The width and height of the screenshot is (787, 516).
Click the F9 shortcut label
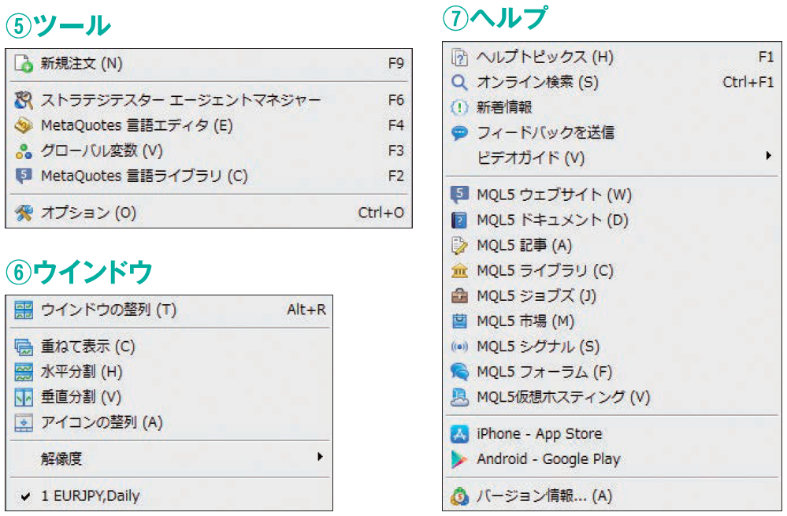click(396, 64)
